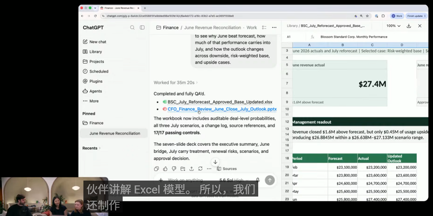Screen dimensions: 433x216
Task: Expand the Recents section
Action: 91,148
